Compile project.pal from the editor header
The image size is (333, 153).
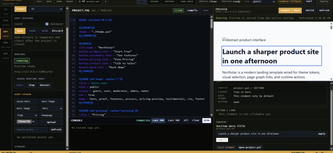point(193,10)
